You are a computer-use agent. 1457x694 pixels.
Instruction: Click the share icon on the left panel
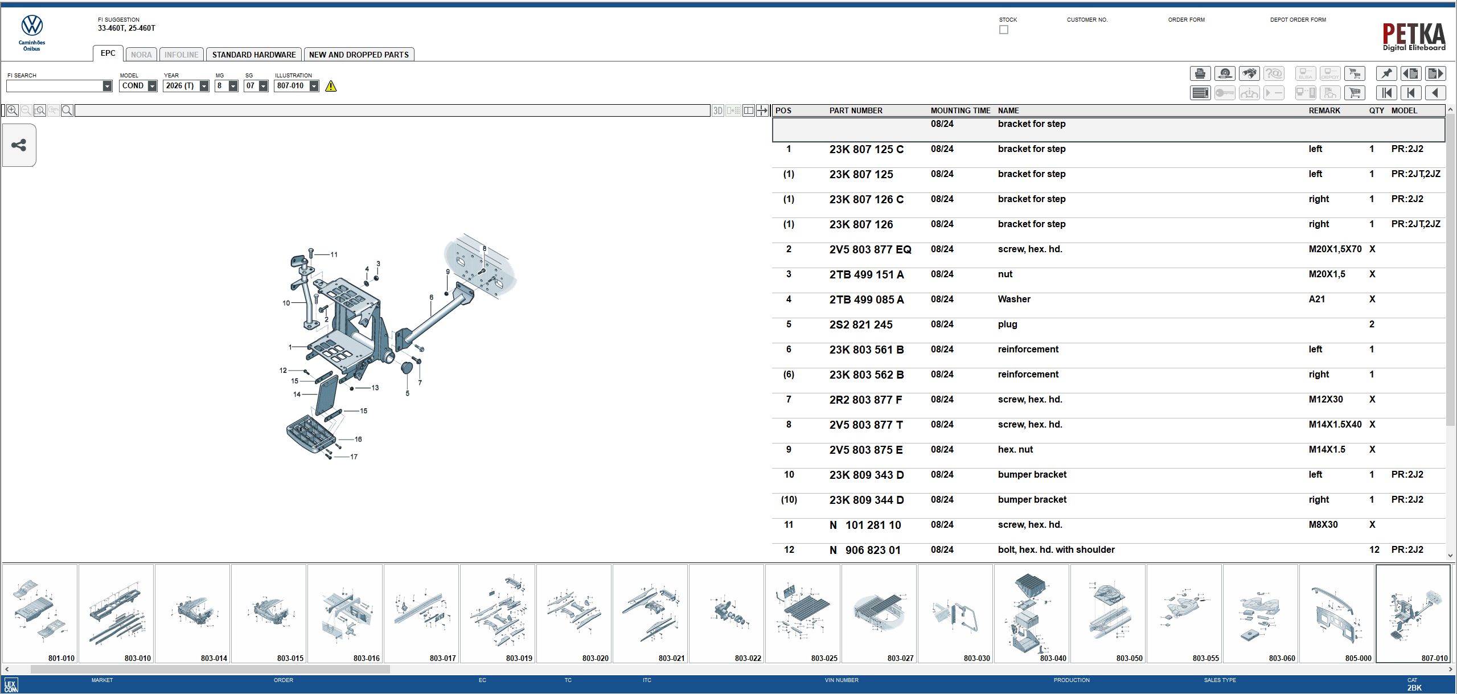tap(19, 145)
